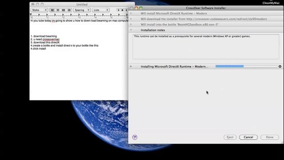Zoom the CrossOver installer with green button
Image resolution: width=284 pixels, height=160 pixels.
pos(141,8)
